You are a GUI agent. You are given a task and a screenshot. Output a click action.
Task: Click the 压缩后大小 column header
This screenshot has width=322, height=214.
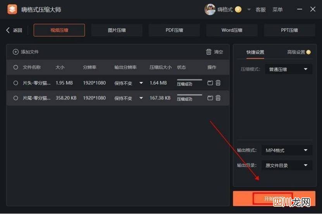click(x=160, y=67)
